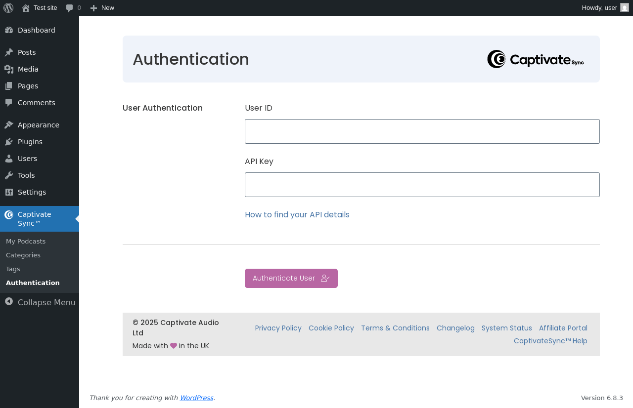Open the Appearance menu
The height and width of the screenshot is (408, 633).
point(39,125)
